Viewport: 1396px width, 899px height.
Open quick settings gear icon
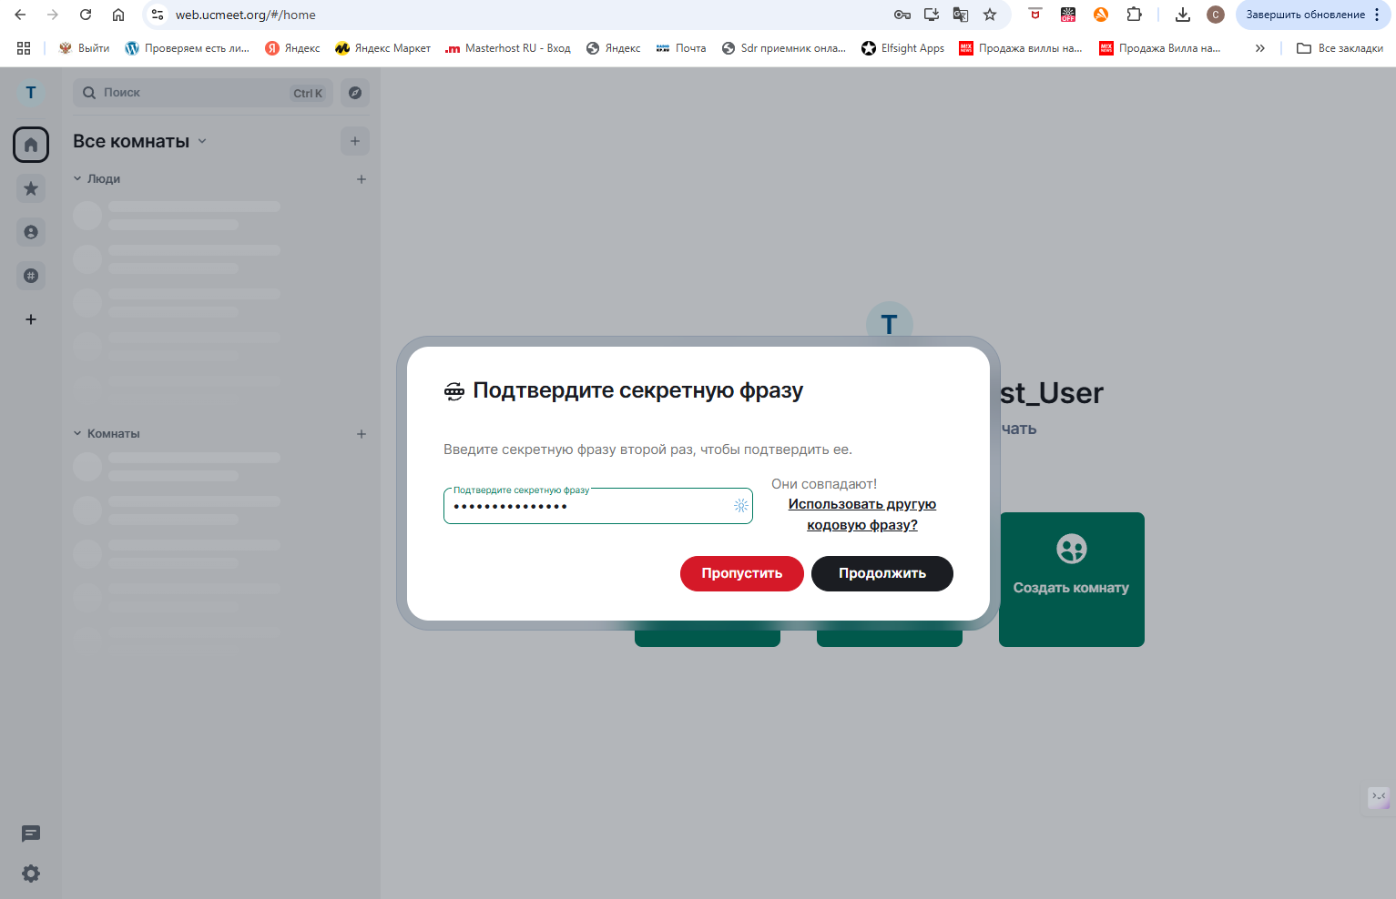(30, 874)
